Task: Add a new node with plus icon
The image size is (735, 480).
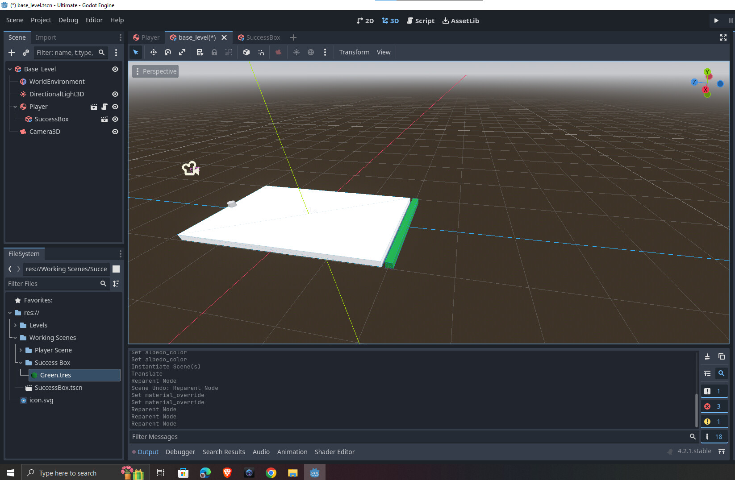Action: [x=12, y=53]
